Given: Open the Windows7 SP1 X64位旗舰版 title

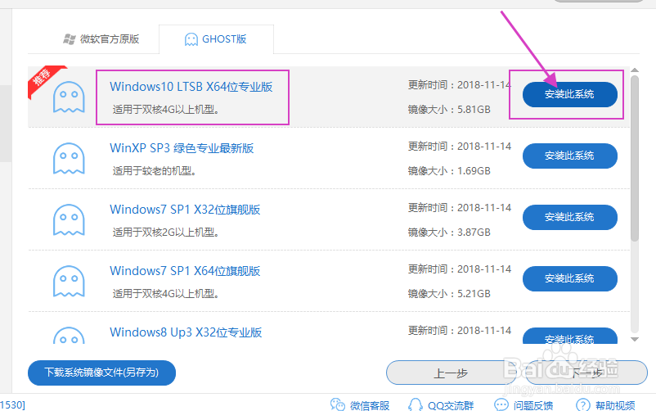Looking at the screenshot, I should pos(185,271).
